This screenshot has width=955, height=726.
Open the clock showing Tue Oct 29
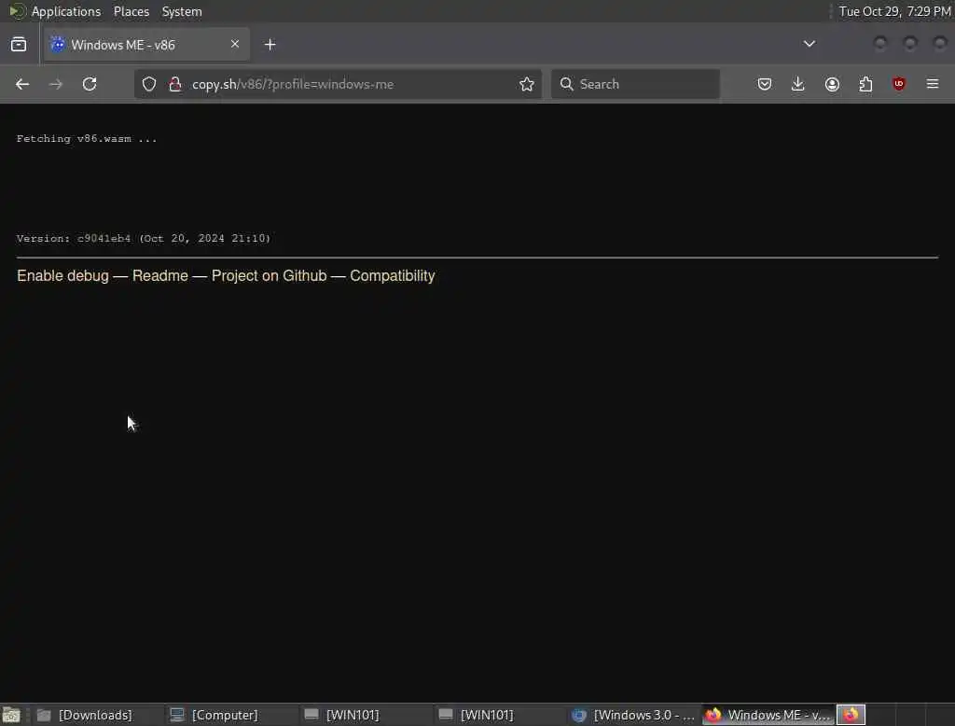point(894,11)
